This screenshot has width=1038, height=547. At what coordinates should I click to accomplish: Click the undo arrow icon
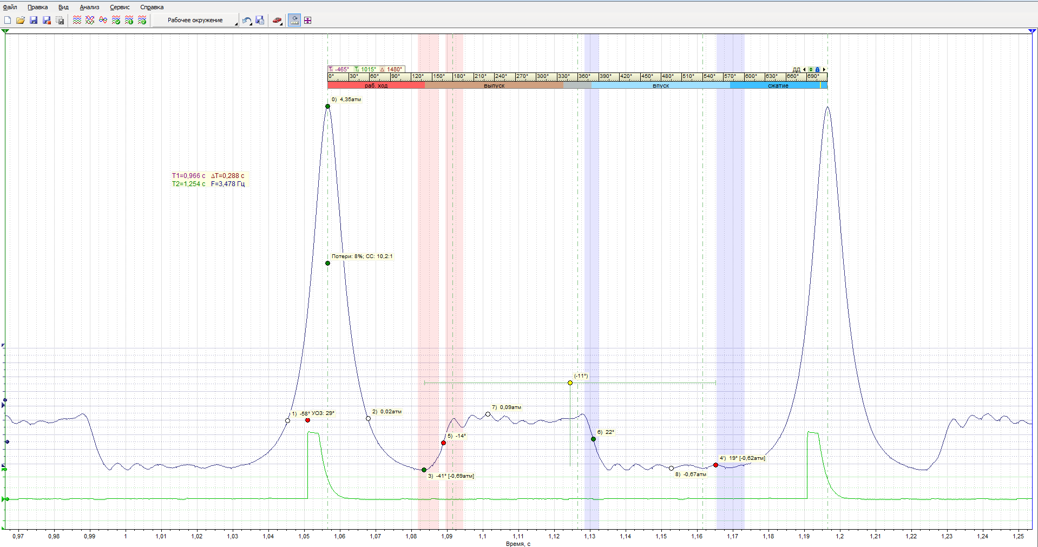pos(247,20)
